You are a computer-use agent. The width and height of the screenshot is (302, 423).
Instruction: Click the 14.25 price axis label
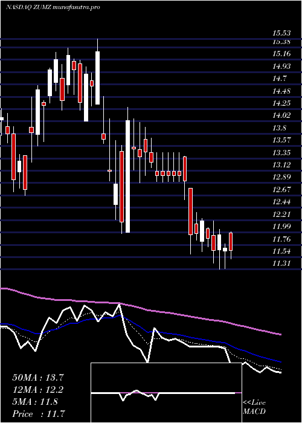(x=281, y=103)
